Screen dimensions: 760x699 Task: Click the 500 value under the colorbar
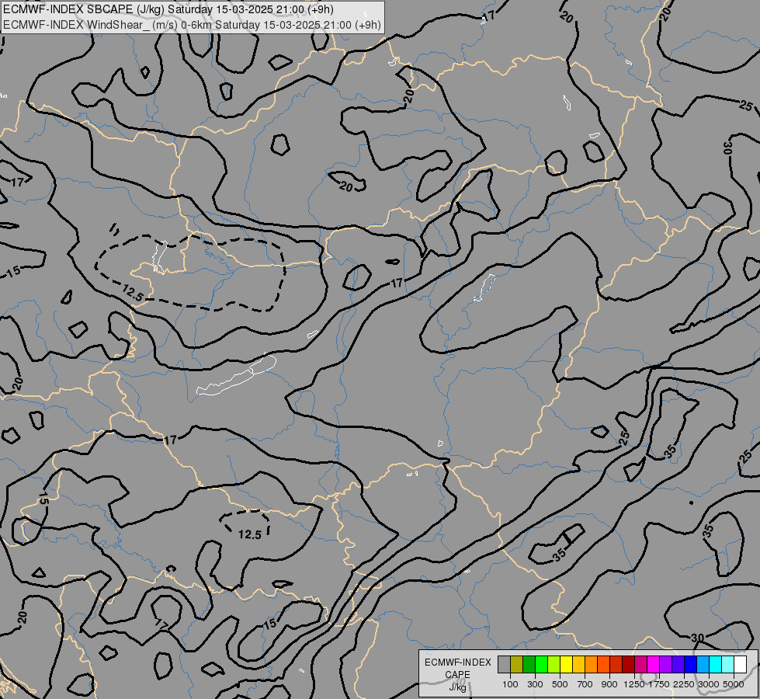point(560,684)
